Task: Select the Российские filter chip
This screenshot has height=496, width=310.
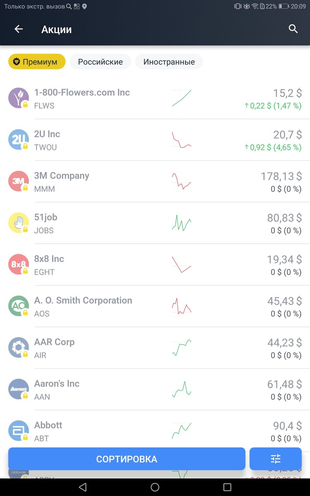Action: pos(100,62)
